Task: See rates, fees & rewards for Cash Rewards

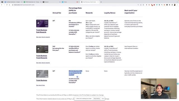Action: [x=43, y=37]
